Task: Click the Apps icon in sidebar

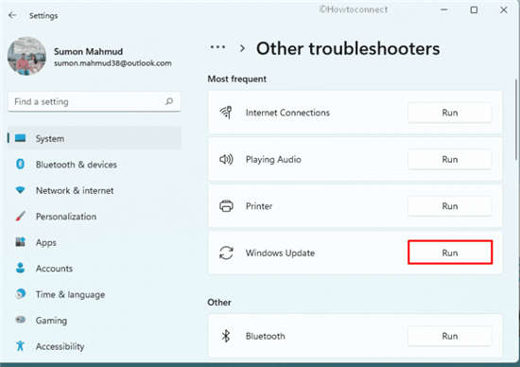Action: [x=20, y=242]
